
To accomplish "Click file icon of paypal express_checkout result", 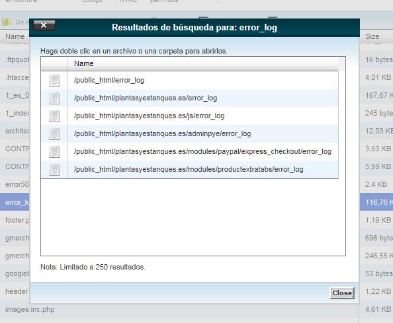I will 54,152.
